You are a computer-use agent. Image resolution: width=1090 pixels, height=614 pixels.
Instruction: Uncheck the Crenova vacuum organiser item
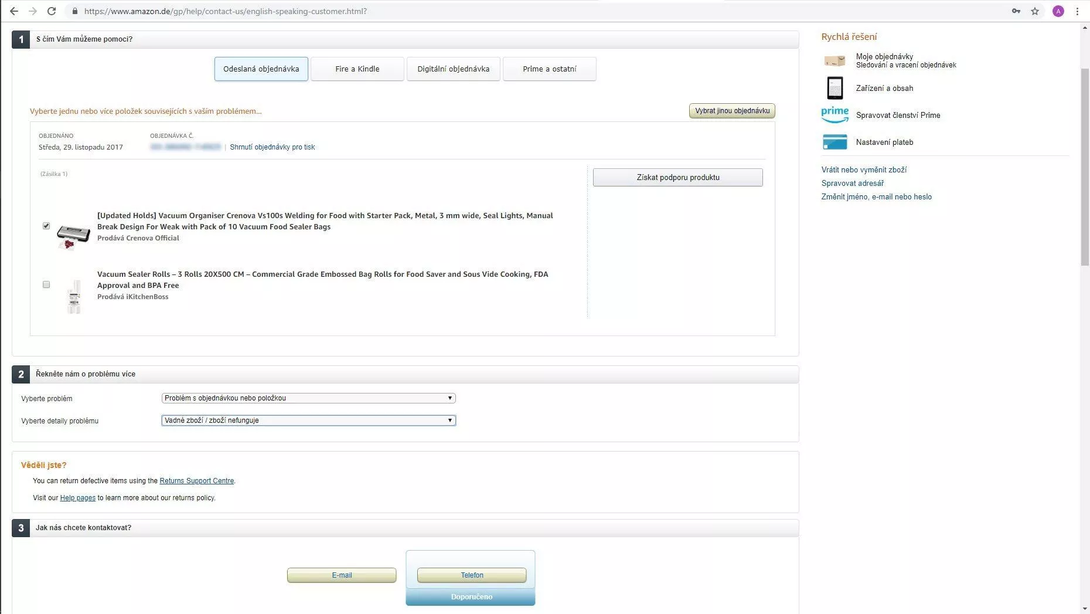point(46,226)
